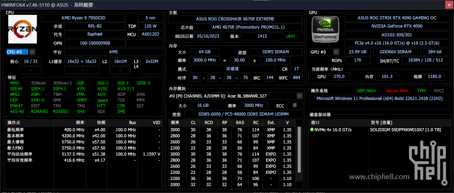Click the ASUS ROG STRIX RTX 4090 GAMING OC field

(396, 18)
